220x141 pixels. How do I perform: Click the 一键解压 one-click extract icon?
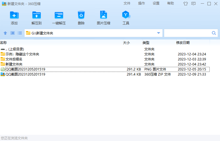coord(59,15)
